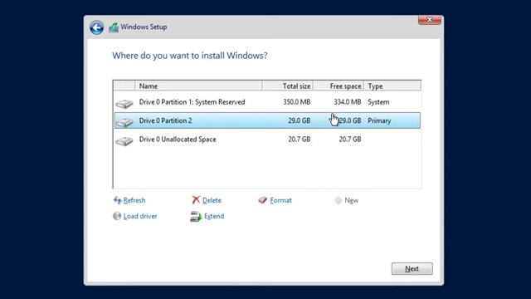The height and width of the screenshot is (299, 531).
Task: Click the Next button
Action: (412, 268)
